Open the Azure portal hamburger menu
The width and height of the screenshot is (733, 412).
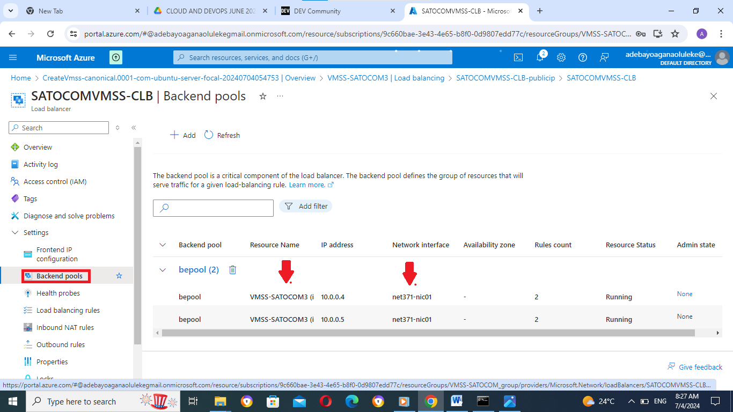tap(13, 57)
